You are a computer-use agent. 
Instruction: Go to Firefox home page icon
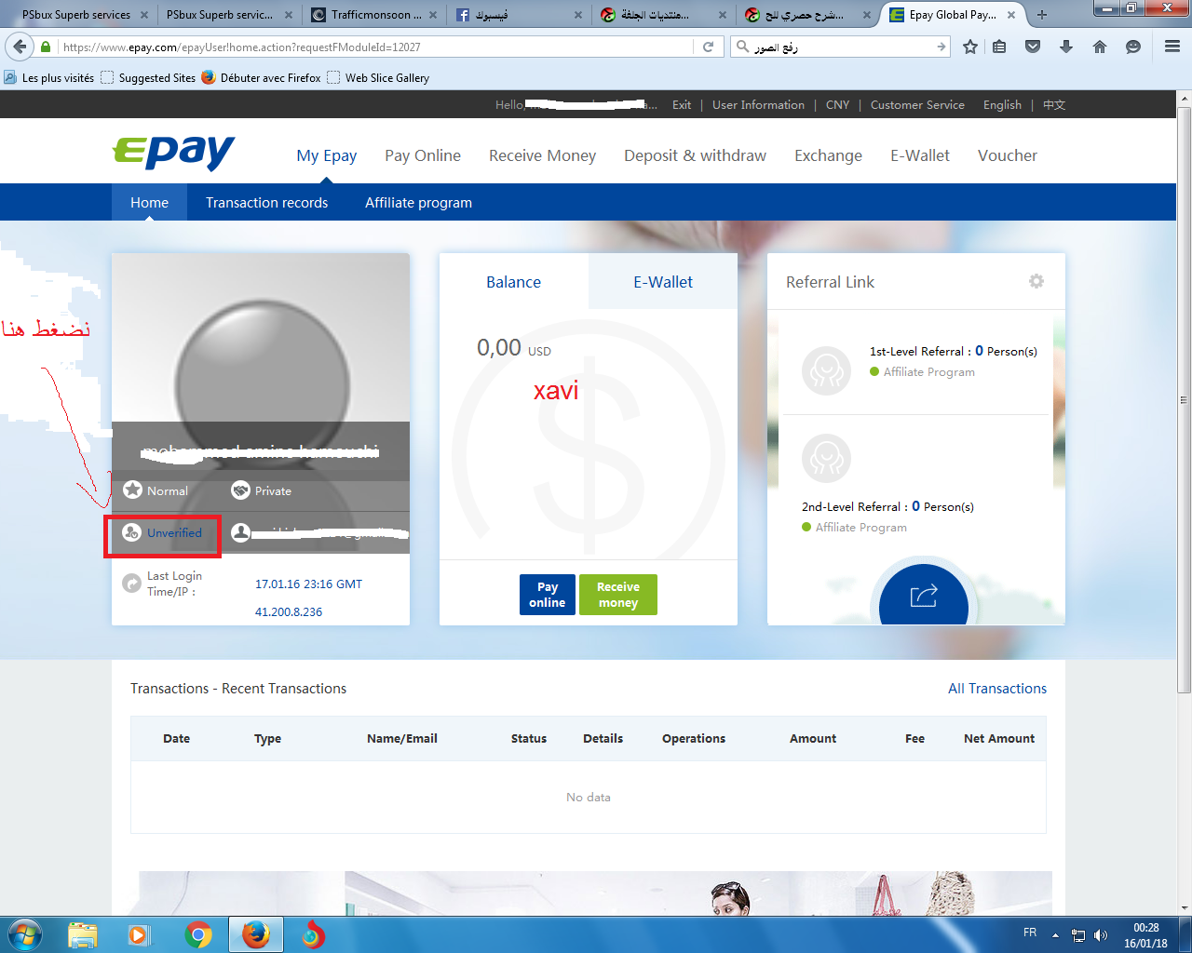[1100, 47]
